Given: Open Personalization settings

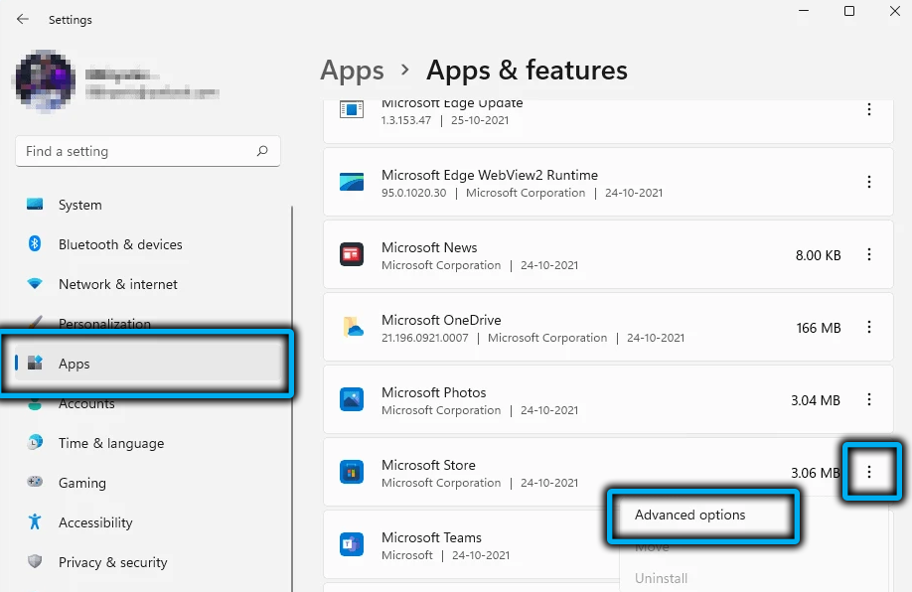Looking at the screenshot, I should (x=104, y=324).
